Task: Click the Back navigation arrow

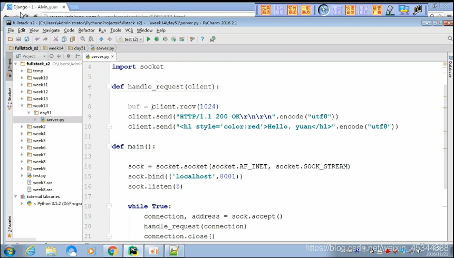Action: tap(101, 39)
